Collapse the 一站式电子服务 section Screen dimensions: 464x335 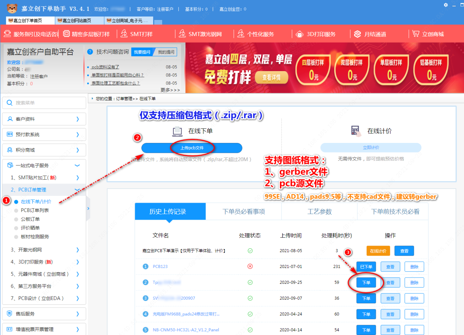coord(77,165)
